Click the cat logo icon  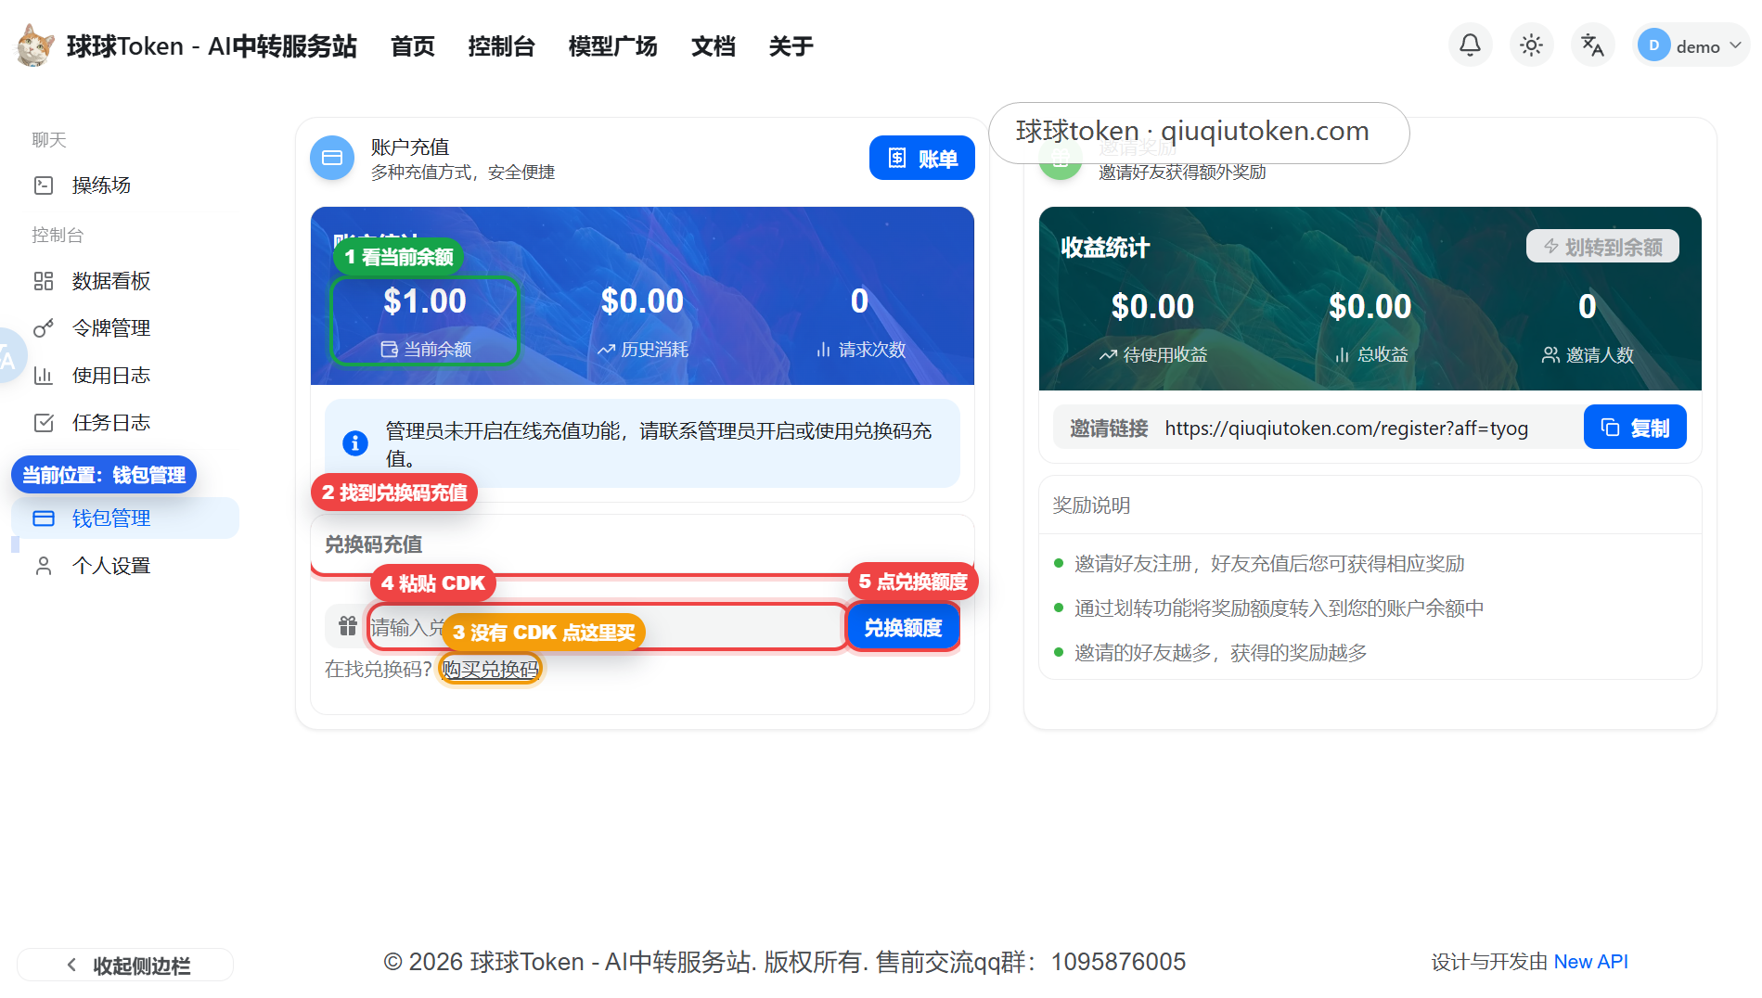pyautogui.click(x=35, y=45)
